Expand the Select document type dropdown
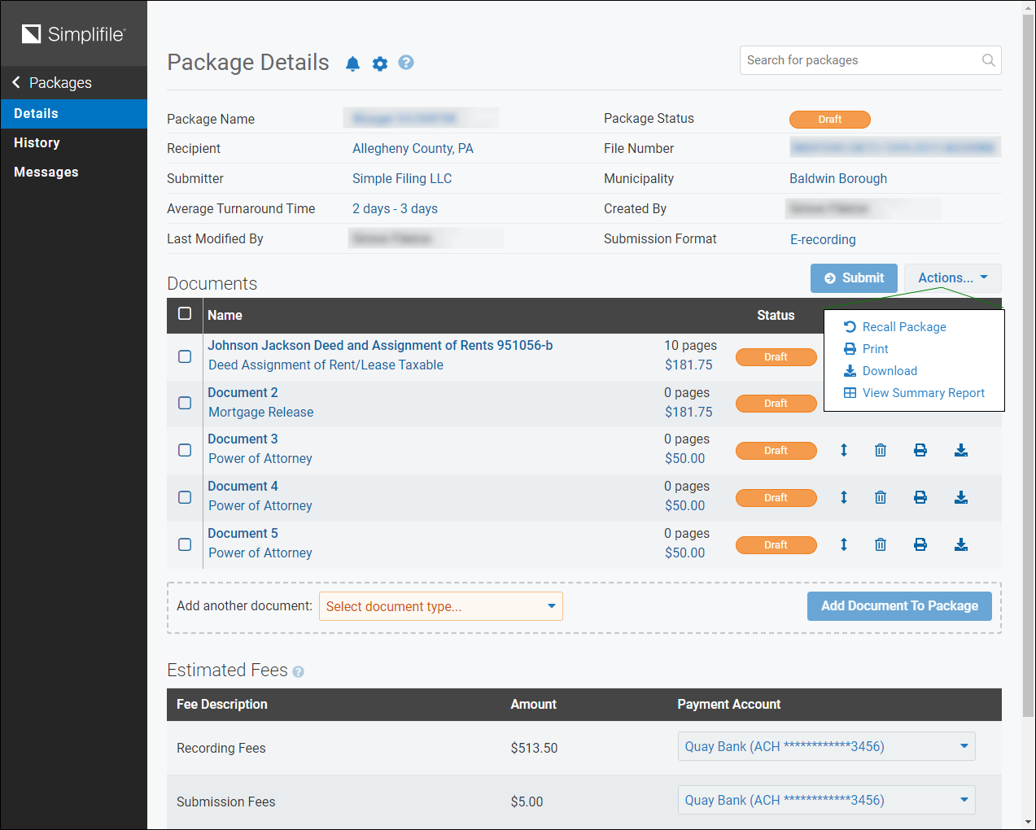The height and width of the screenshot is (830, 1036). click(x=440, y=606)
